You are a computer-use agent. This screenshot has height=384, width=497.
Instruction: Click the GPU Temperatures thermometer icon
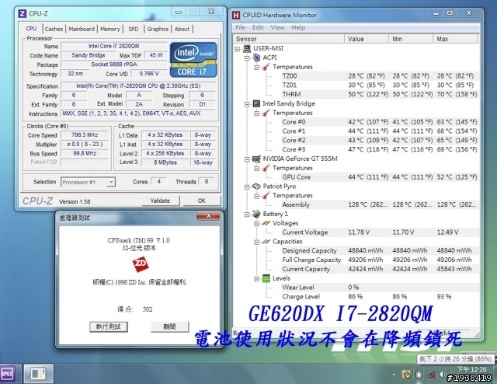pos(266,168)
